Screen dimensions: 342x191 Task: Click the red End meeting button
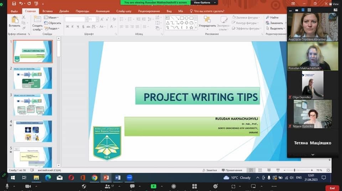coord(332,188)
